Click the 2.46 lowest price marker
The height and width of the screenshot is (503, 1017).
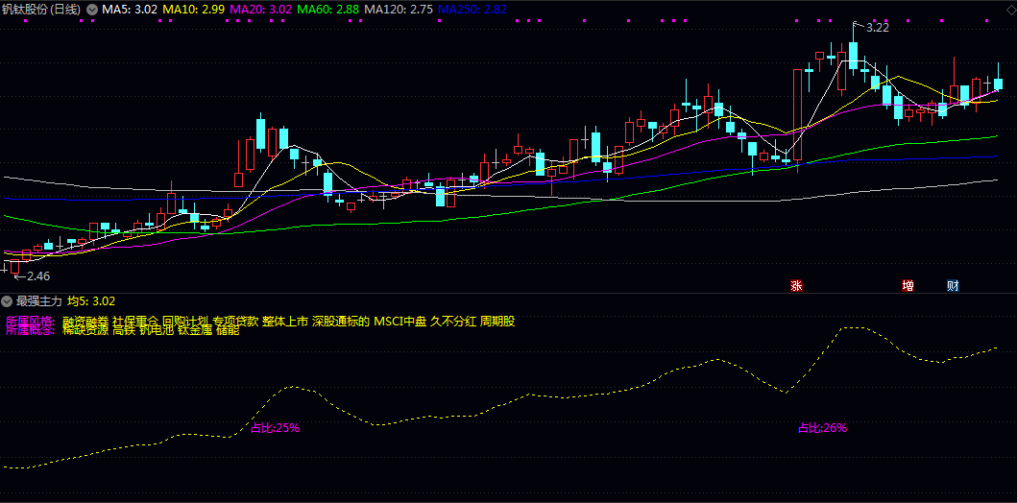click(x=36, y=276)
